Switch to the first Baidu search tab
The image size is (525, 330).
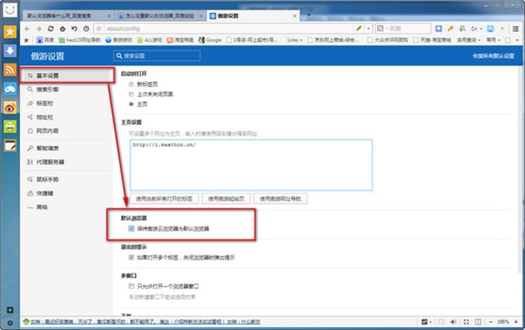[68, 16]
